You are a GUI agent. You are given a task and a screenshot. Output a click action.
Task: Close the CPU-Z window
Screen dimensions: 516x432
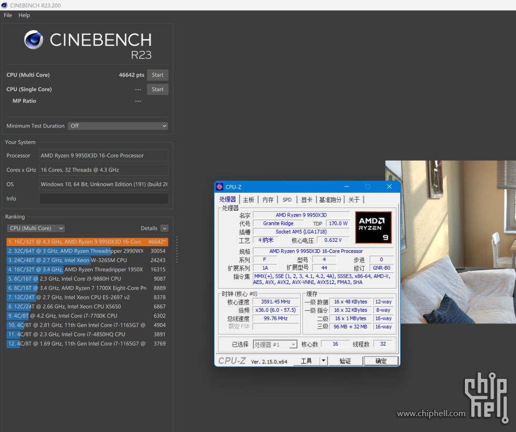click(389, 186)
